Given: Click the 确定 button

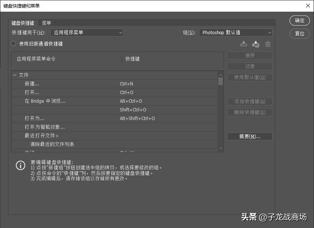Looking at the screenshot, I should pos(299,21).
